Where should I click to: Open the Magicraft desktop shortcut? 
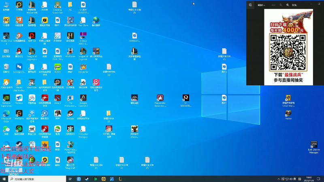coord(70,163)
